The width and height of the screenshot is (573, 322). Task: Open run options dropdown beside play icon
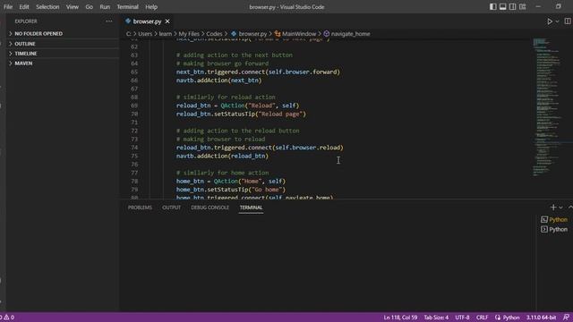coord(557,21)
